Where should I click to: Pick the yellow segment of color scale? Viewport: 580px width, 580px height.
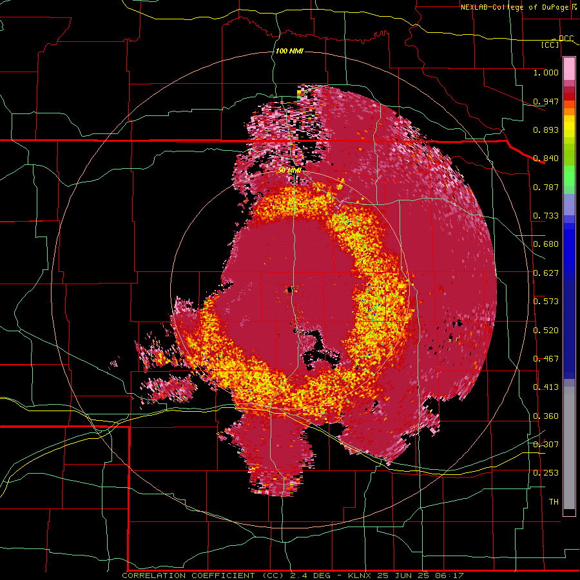(x=569, y=126)
